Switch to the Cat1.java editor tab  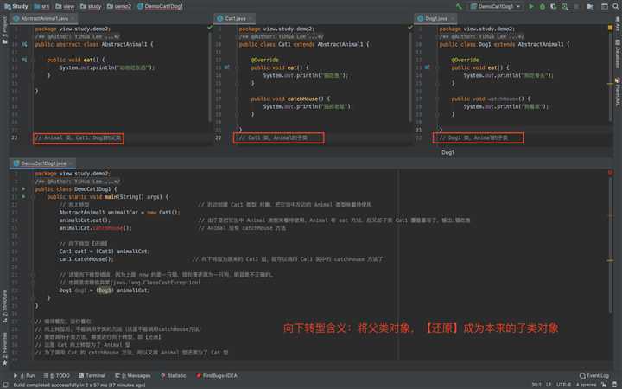coord(234,18)
